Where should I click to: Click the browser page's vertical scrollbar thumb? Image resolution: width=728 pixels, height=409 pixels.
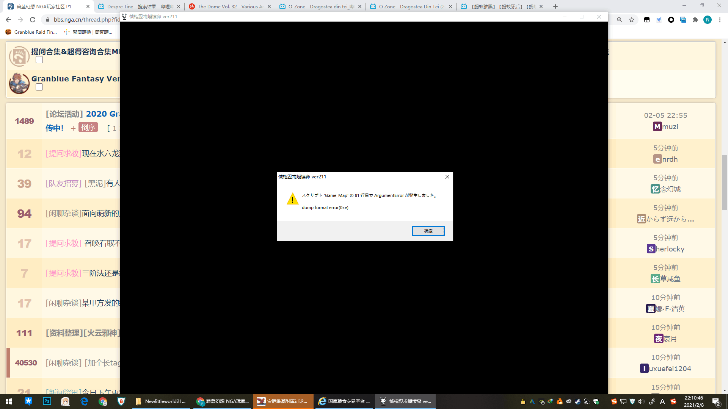coord(725,182)
